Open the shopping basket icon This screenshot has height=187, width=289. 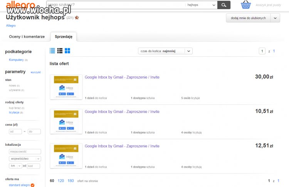click(246, 5)
